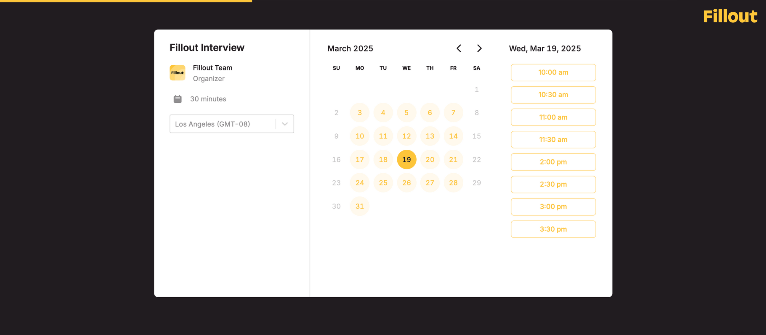The image size is (766, 335).
Task: Select March 3 on the calendar
Action: pyautogui.click(x=360, y=113)
